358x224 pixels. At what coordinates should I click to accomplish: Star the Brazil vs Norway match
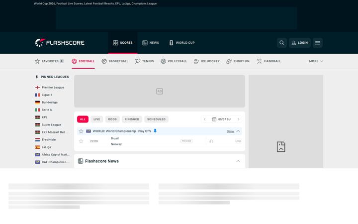click(81, 141)
